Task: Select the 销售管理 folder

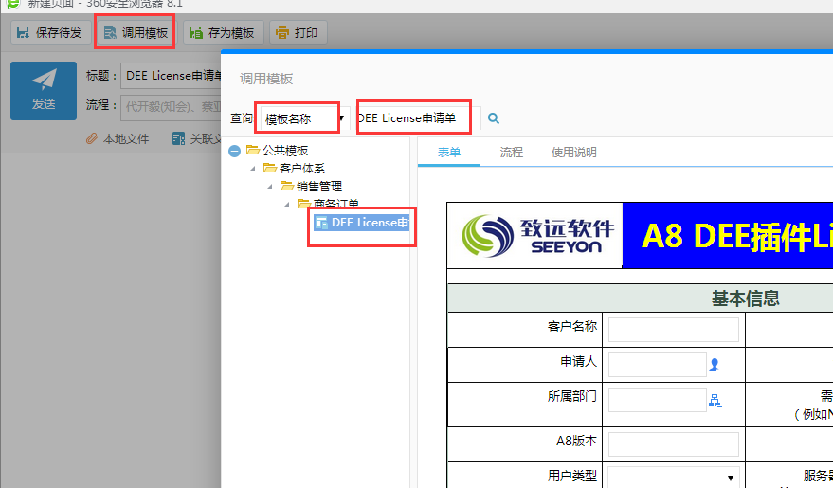Action: 319,187
